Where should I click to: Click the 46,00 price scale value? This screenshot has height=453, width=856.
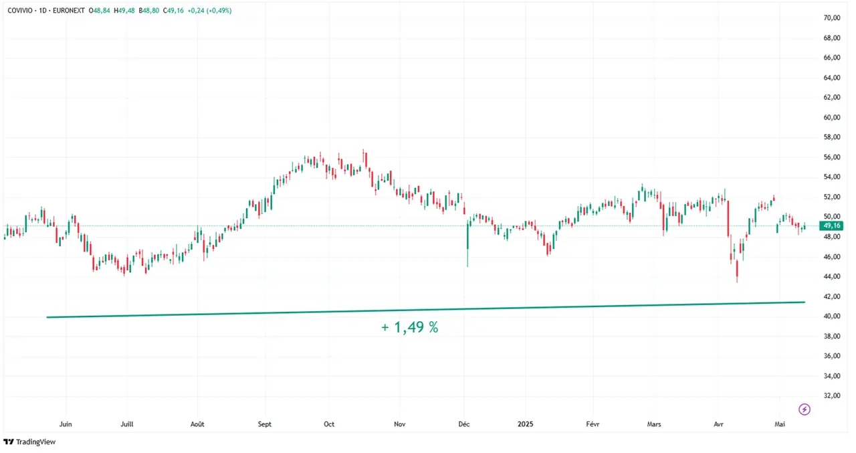click(x=832, y=257)
